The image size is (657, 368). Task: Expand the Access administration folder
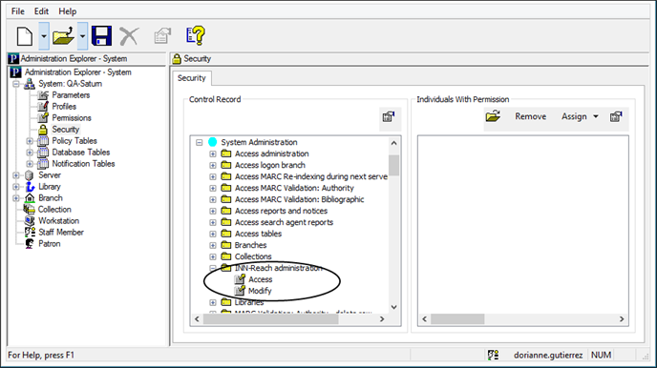[213, 153]
